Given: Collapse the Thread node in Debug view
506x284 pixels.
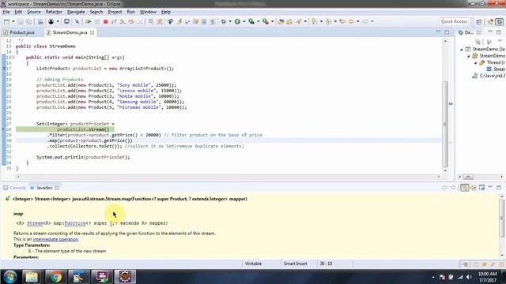Looking at the screenshot, I should point(475,62).
